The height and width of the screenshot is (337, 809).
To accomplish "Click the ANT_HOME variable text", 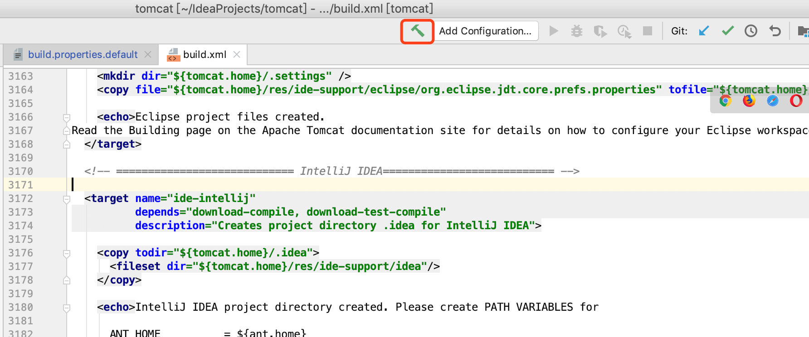I will (x=135, y=333).
